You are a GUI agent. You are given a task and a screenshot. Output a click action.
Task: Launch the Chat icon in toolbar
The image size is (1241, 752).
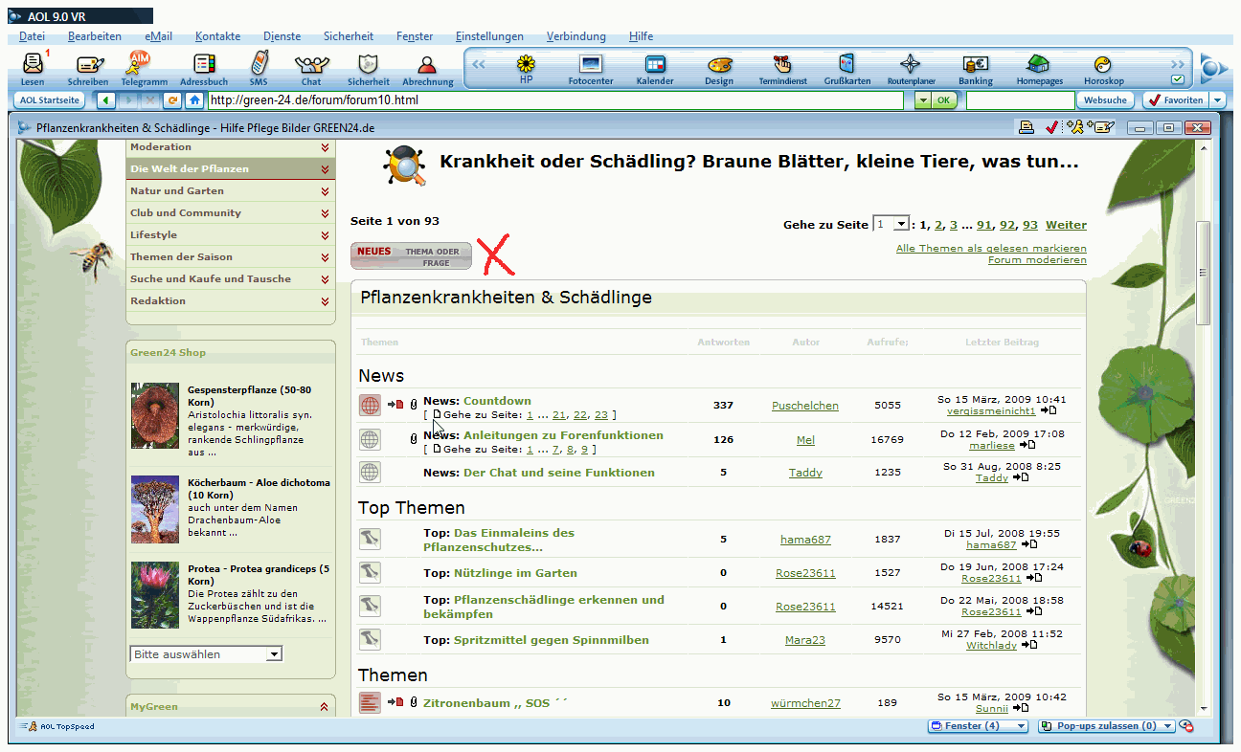311,66
